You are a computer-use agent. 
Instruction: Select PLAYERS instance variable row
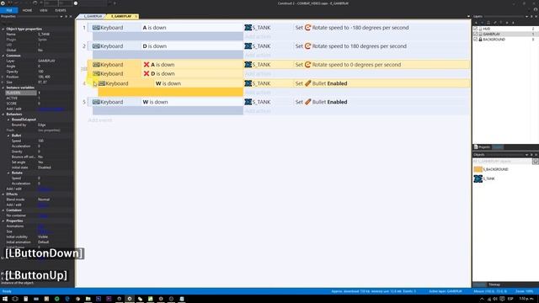click(x=37, y=93)
